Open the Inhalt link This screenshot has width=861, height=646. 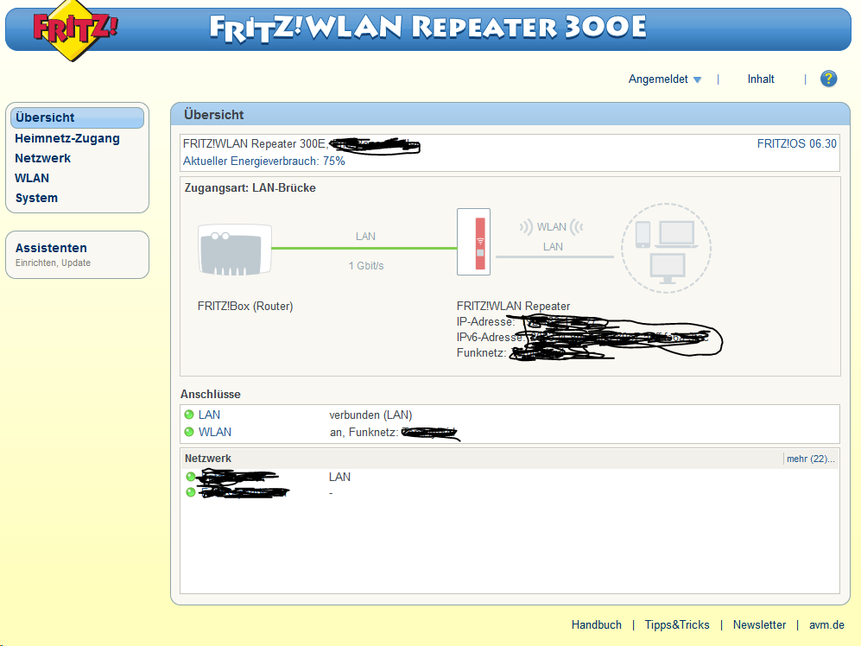pos(761,79)
